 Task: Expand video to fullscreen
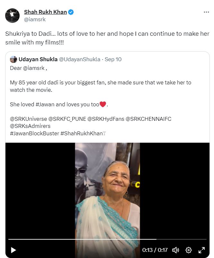click(x=201, y=250)
